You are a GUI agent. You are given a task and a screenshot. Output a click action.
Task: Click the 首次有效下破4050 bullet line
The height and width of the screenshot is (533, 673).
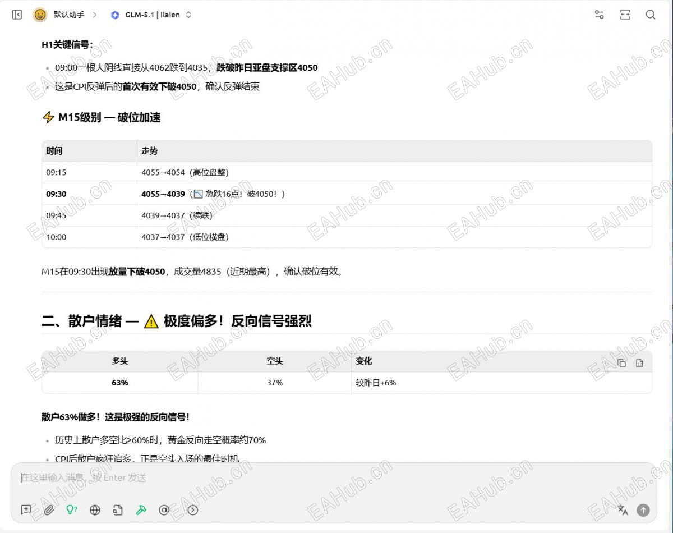tap(158, 86)
